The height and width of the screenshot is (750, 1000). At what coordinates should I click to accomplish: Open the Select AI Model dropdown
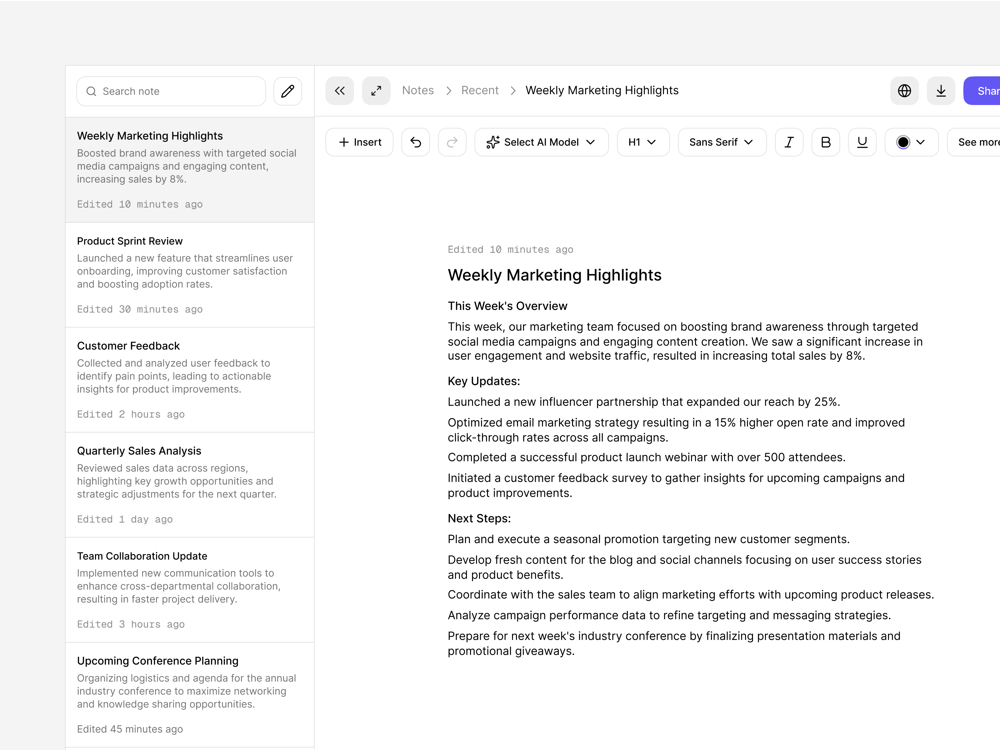(x=541, y=142)
